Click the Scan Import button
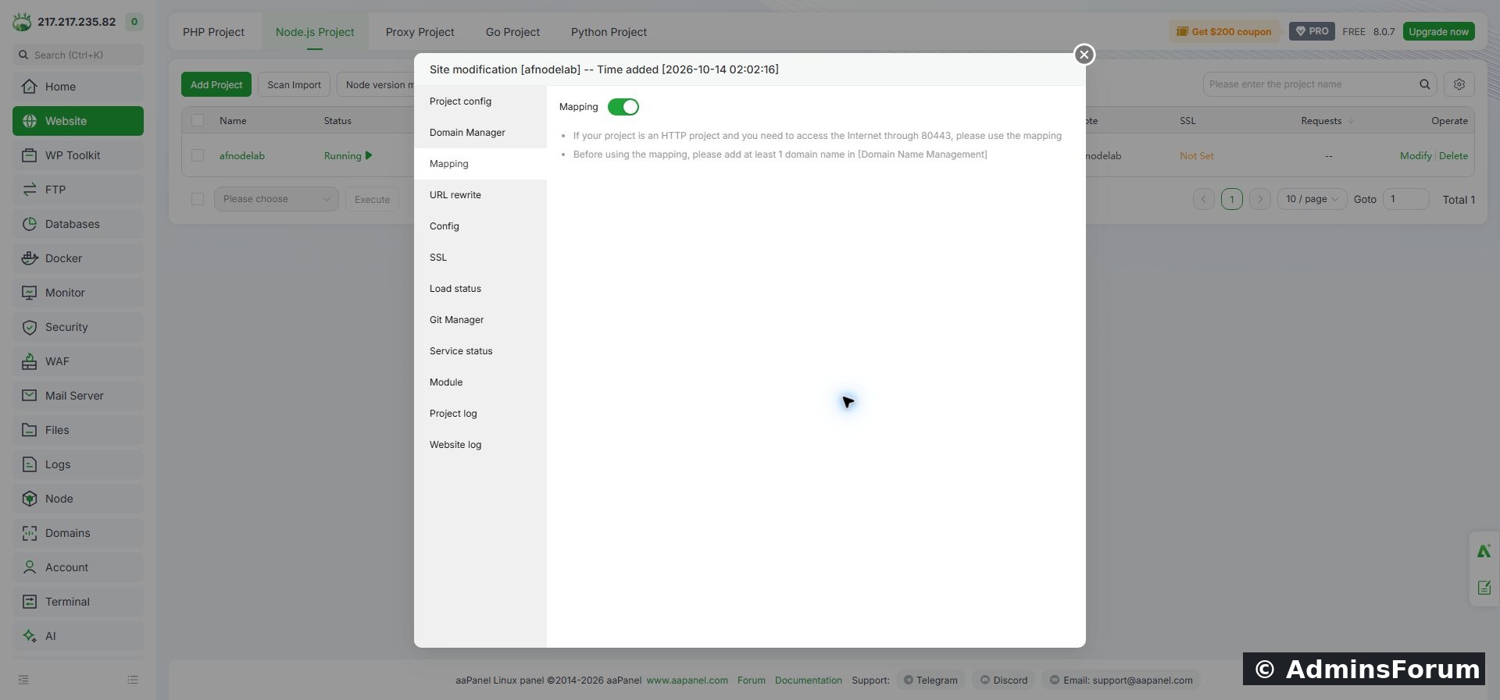This screenshot has width=1500, height=700. click(x=294, y=84)
